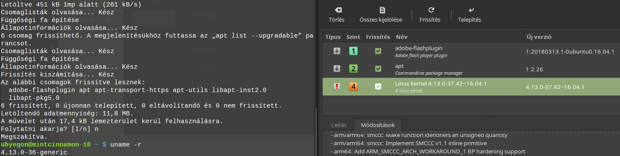Uncheck the apt update checkbox
Image resolution: width=620 pixels, height=156 pixels.
378,69
